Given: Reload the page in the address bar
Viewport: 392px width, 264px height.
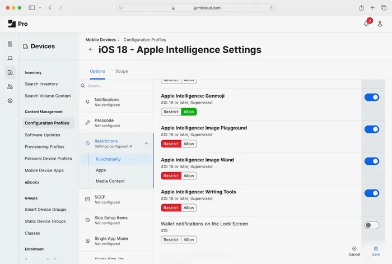Looking at the screenshot, I should click(x=272, y=8).
